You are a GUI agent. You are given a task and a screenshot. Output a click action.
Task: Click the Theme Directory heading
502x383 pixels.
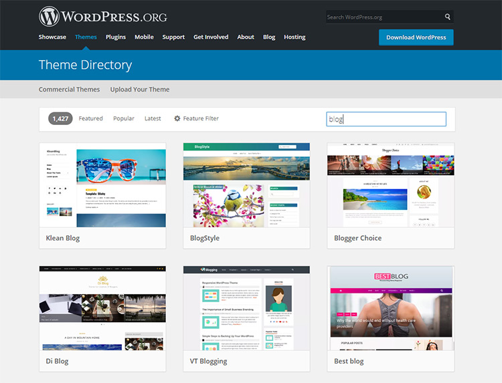click(x=85, y=65)
